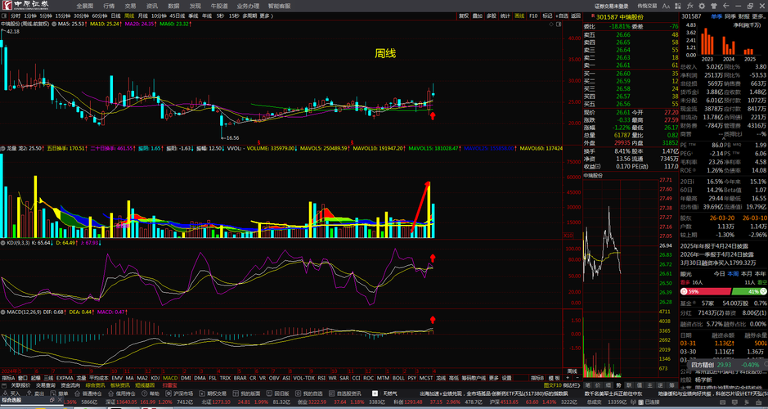The image size is (768, 409).
Task: Open the 数据 menu
Action: (x=173, y=6)
